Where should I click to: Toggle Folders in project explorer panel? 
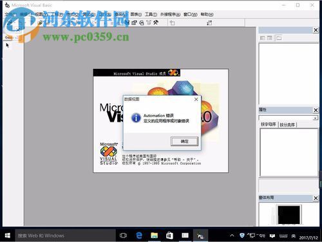[279, 38]
